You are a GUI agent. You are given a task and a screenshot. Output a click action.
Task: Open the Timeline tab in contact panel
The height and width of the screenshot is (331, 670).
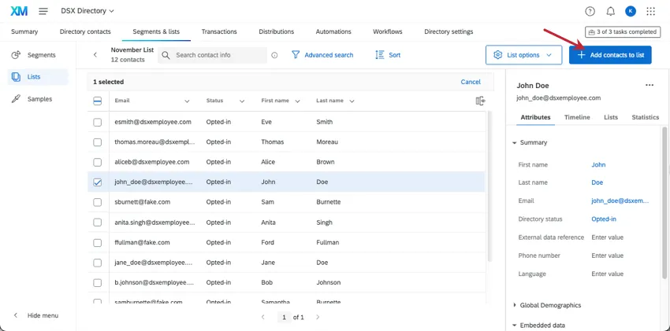pos(577,117)
